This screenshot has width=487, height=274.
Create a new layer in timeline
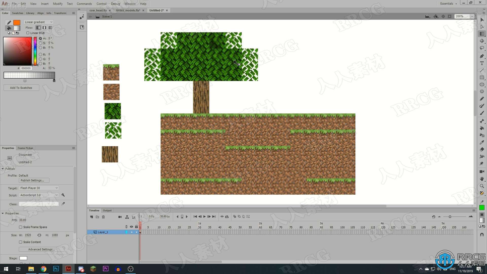(x=92, y=217)
